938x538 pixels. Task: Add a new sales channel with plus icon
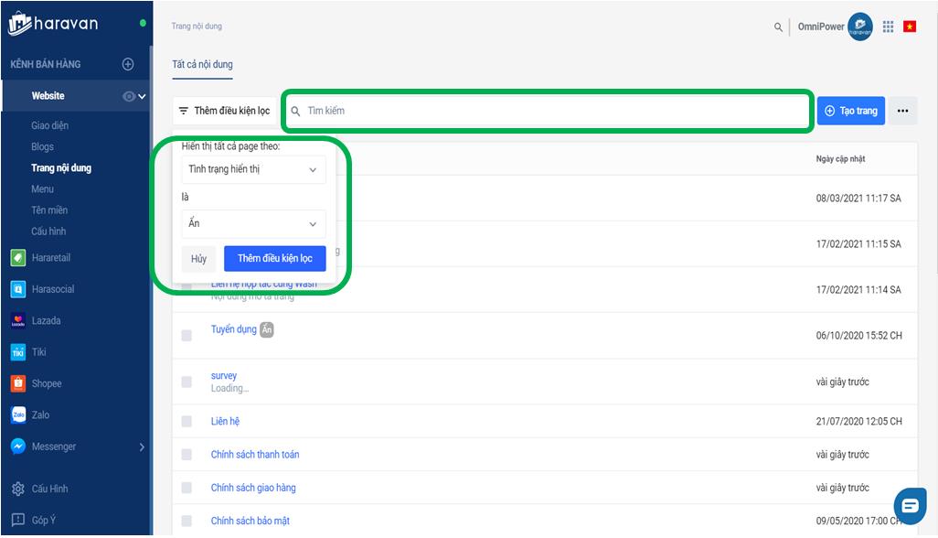coord(128,64)
